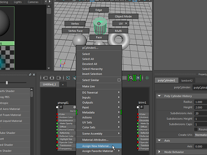Expand the Node Behavior section
This screenshot has width=207, height=155.
coord(159,152)
